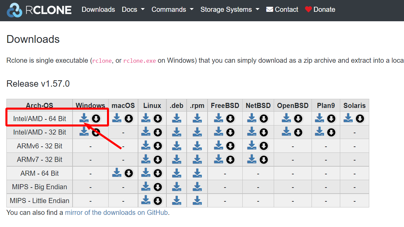Download the .deb package for Intel/AMD 32 Bit
The image size is (404, 227).
(x=177, y=132)
